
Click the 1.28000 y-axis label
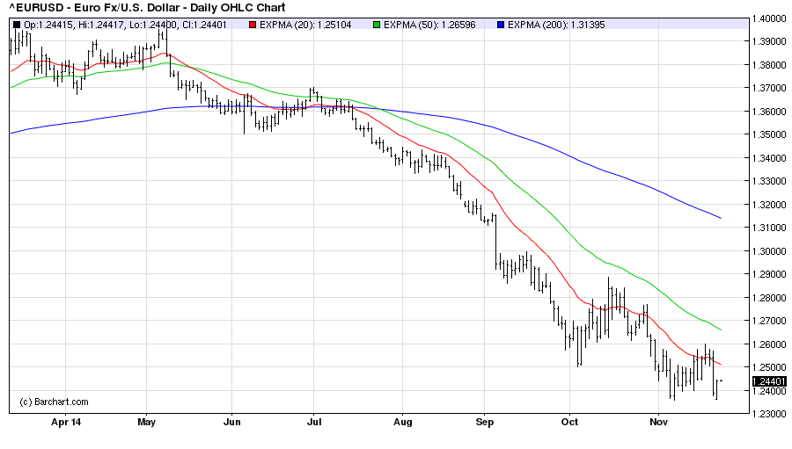click(x=769, y=298)
